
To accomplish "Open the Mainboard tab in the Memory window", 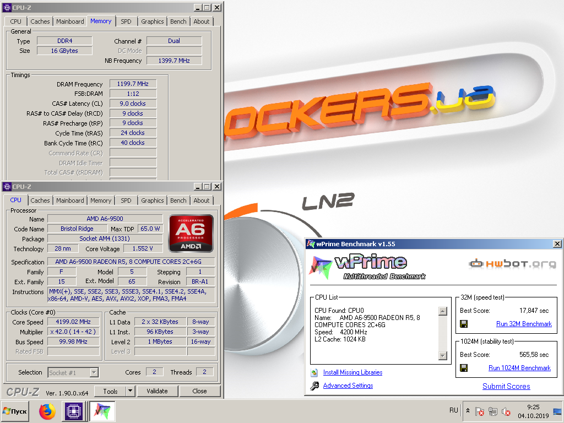I will click(70, 21).
